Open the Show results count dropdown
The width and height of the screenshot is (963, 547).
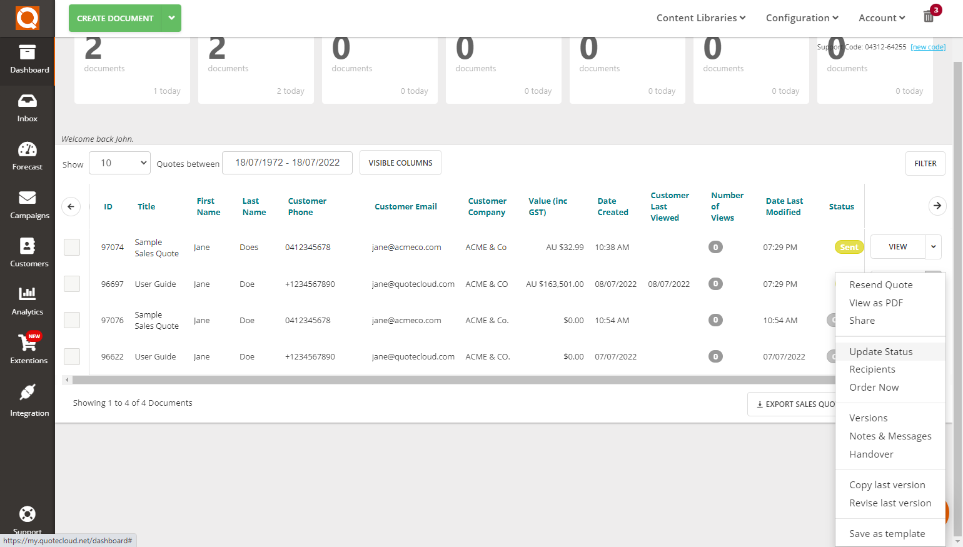119,163
